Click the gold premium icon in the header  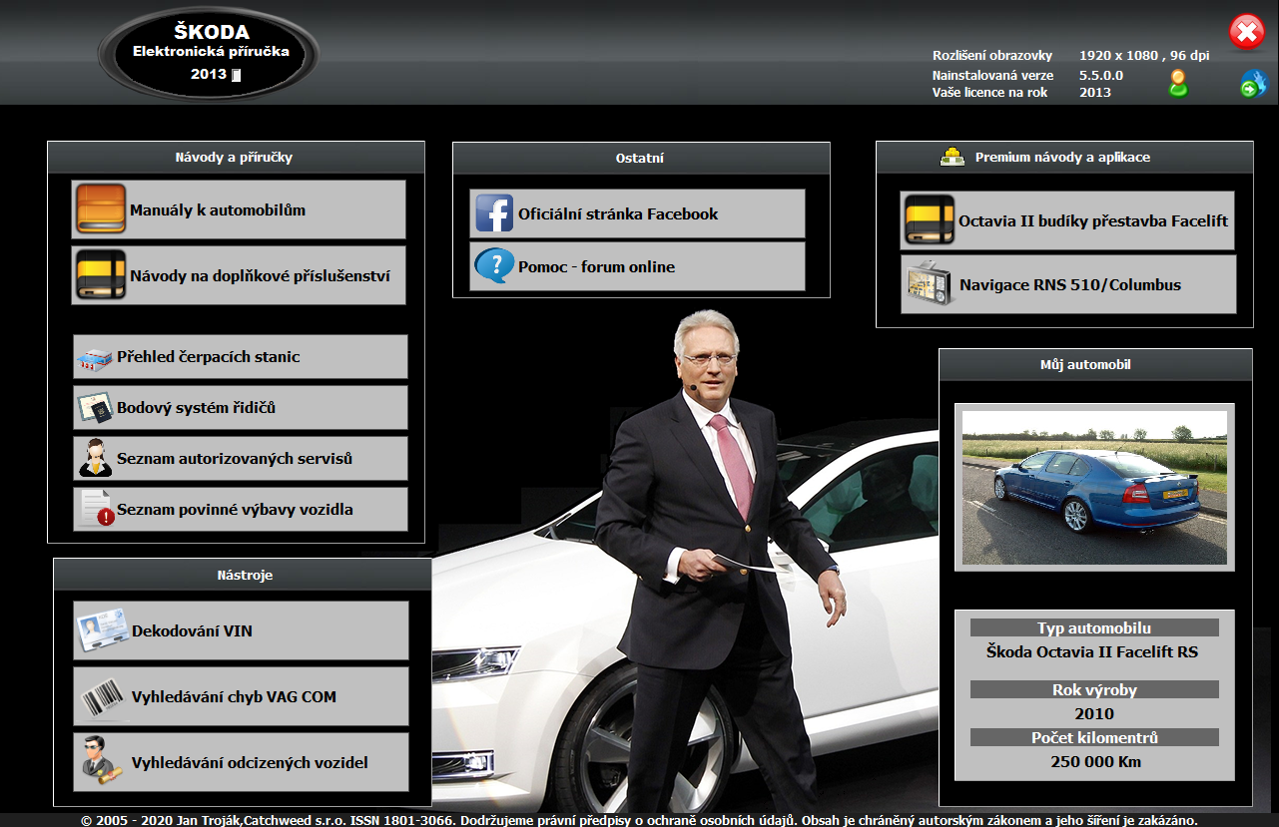point(953,157)
